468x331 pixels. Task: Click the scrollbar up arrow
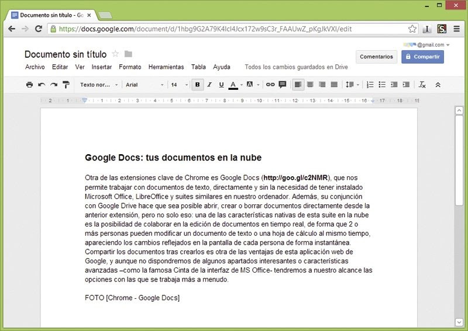point(459,110)
